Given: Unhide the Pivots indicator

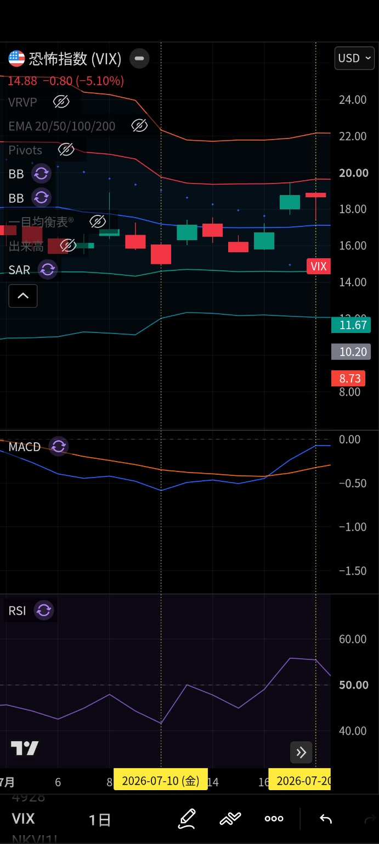Looking at the screenshot, I should (x=66, y=149).
